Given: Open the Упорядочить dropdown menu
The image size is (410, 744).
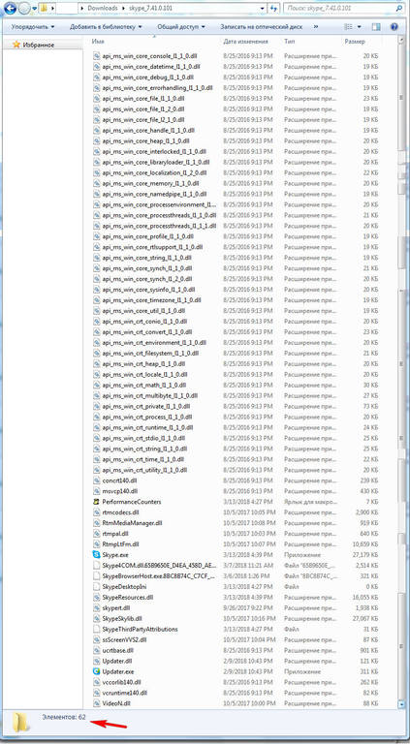Looking at the screenshot, I should point(33,27).
